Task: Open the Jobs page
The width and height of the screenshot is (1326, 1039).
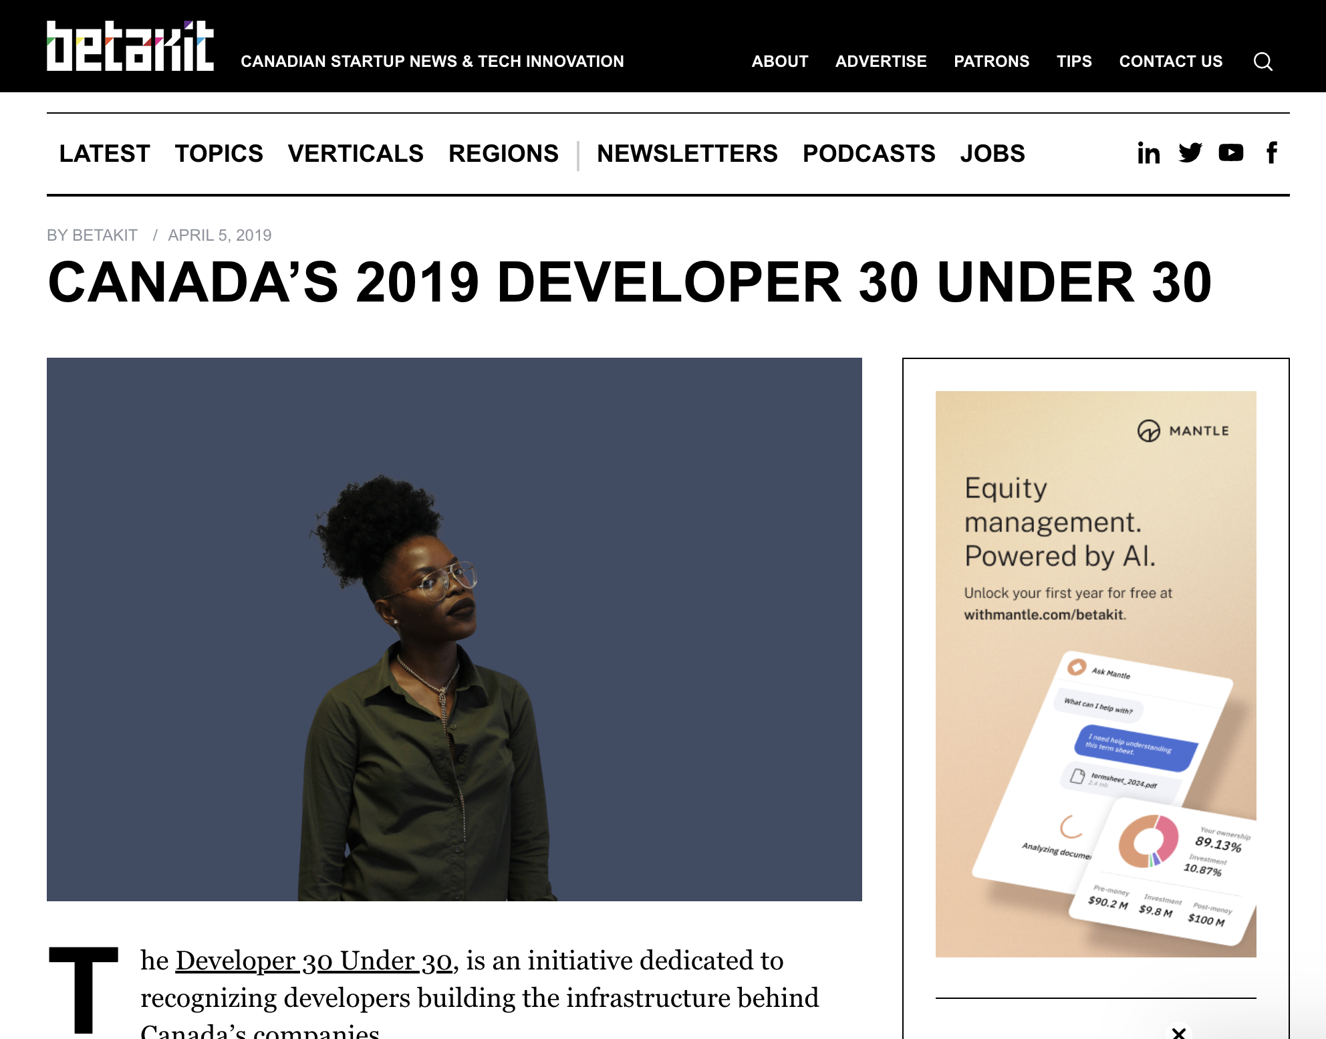Action: click(992, 154)
